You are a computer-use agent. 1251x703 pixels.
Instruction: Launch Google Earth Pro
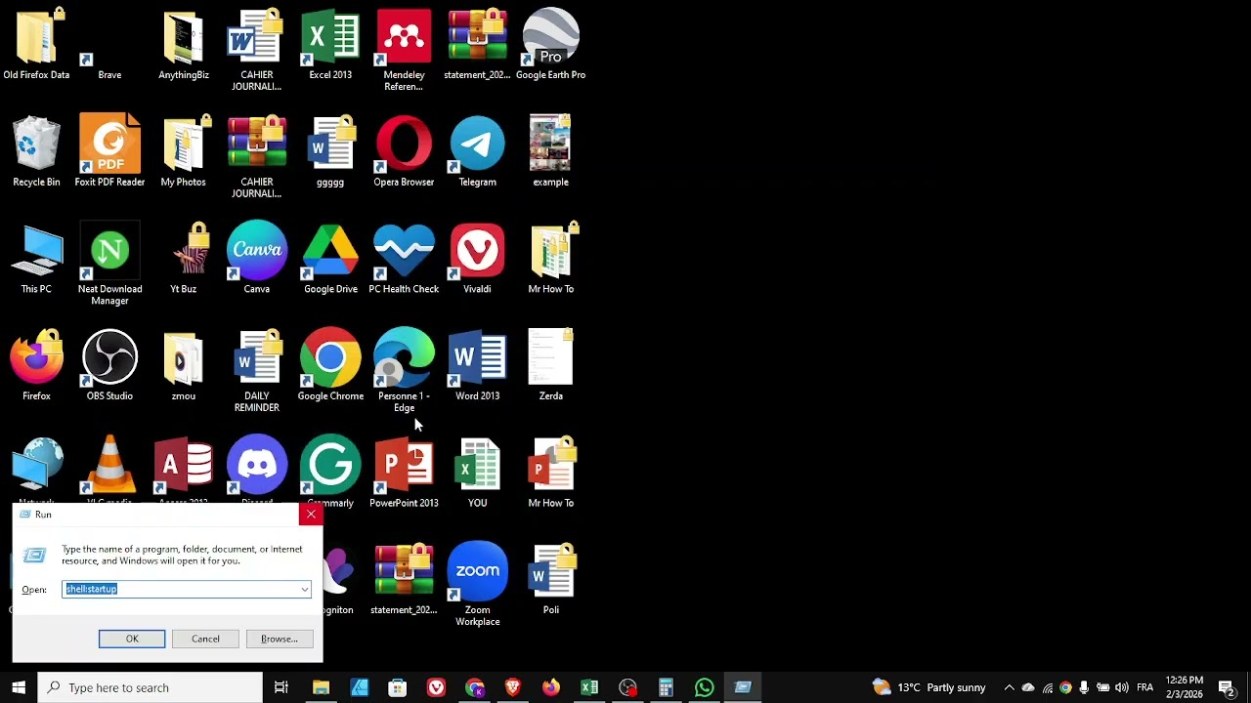pos(551,47)
